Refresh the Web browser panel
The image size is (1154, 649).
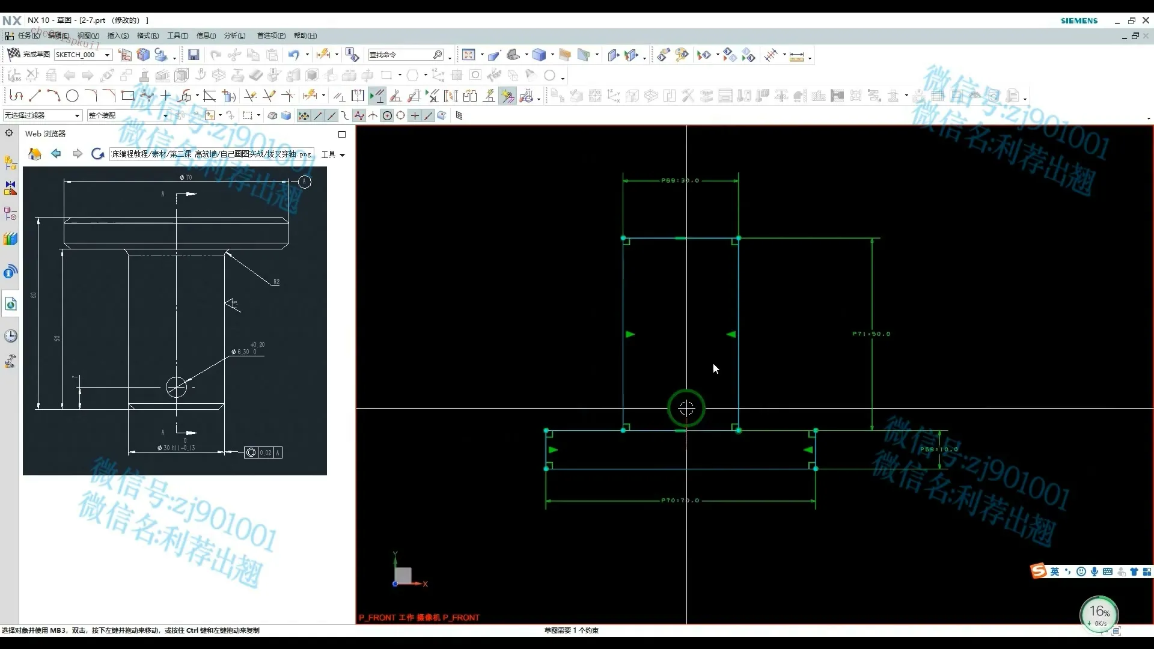(97, 154)
